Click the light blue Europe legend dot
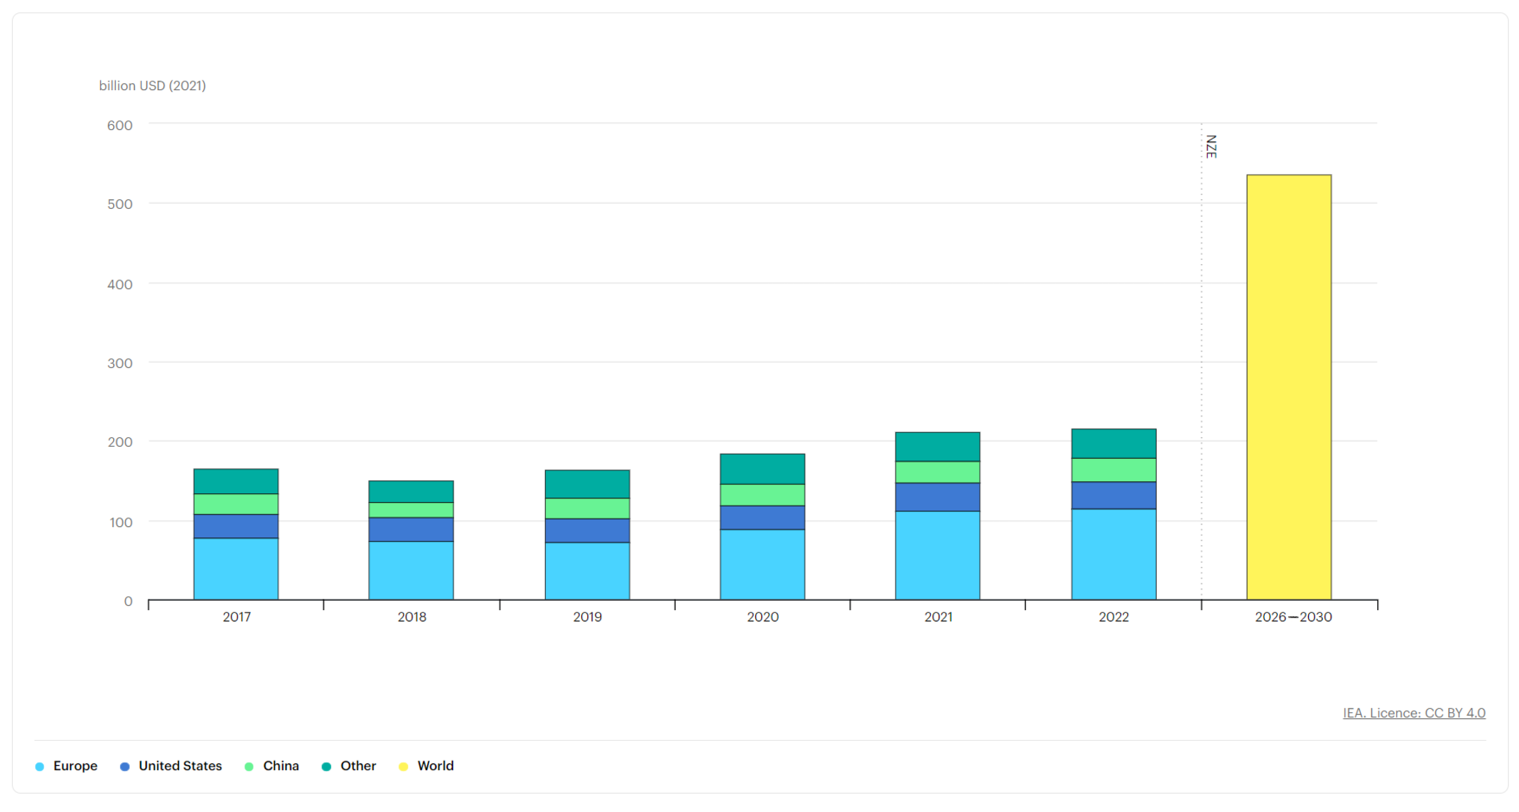Viewport: 1519px width, 812px height. click(x=40, y=766)
